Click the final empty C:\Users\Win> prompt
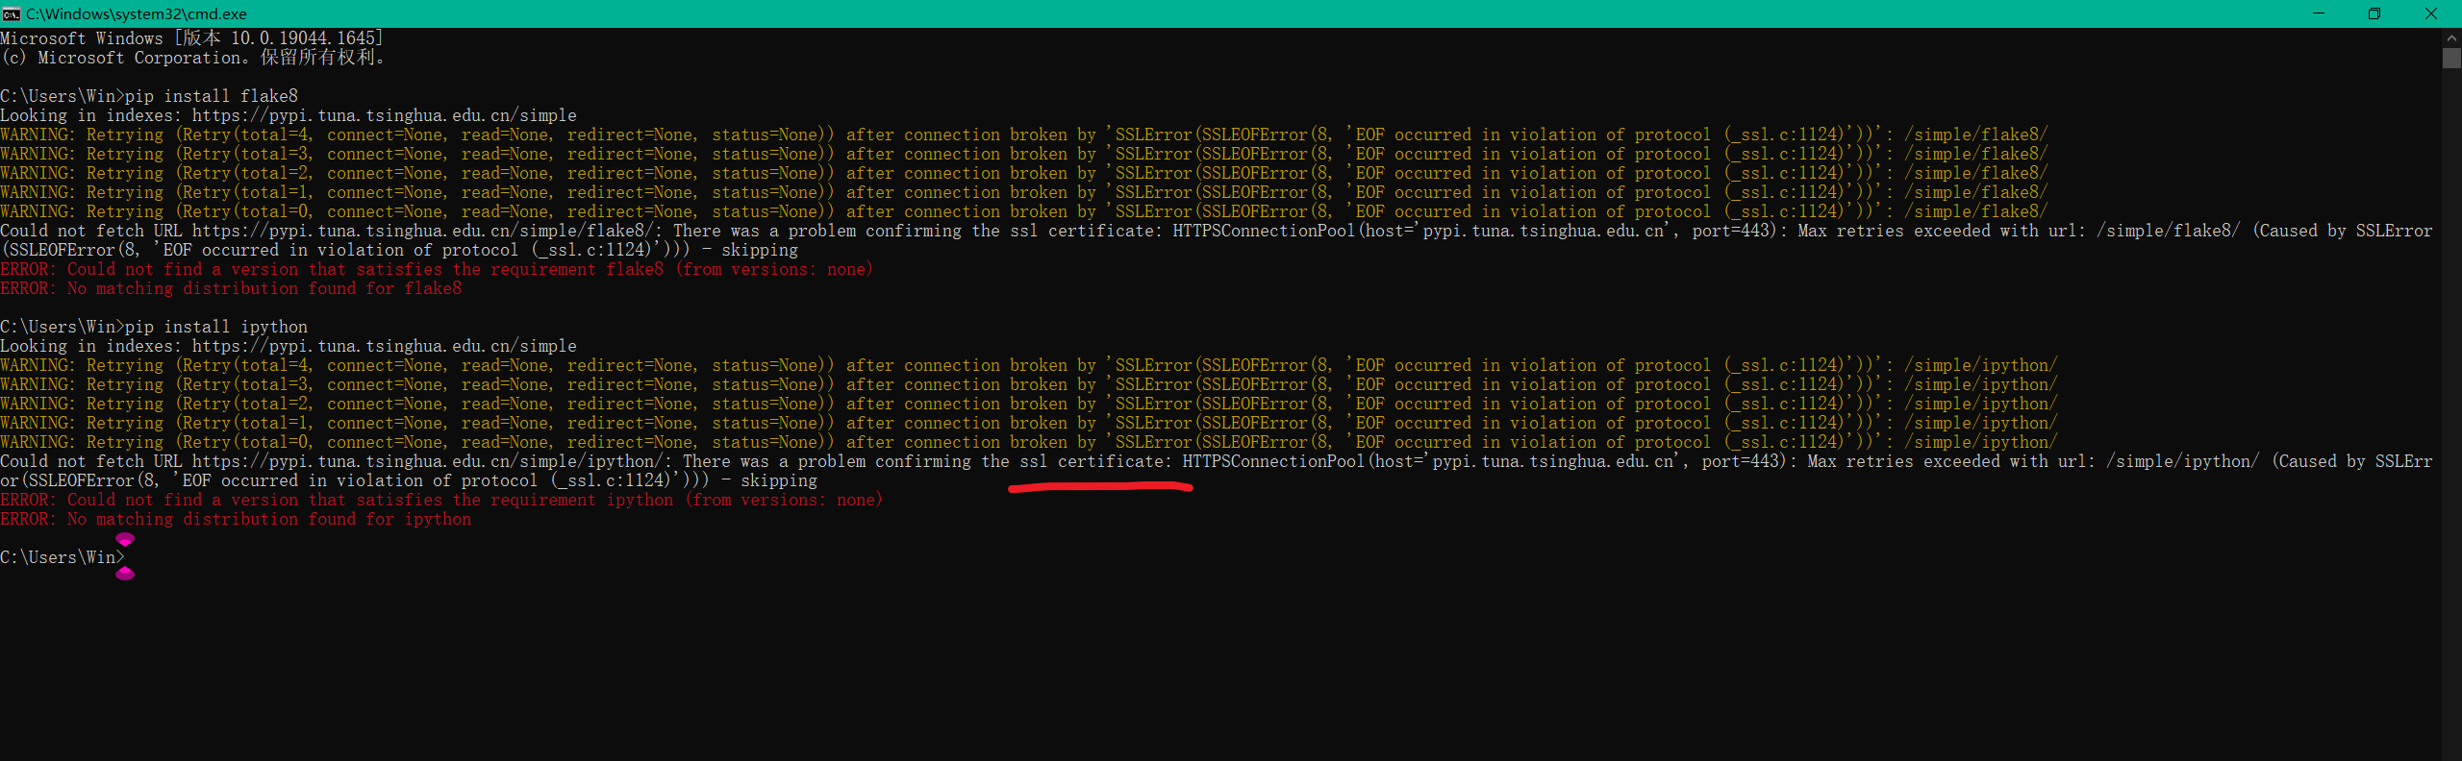 tap(62, 557)
